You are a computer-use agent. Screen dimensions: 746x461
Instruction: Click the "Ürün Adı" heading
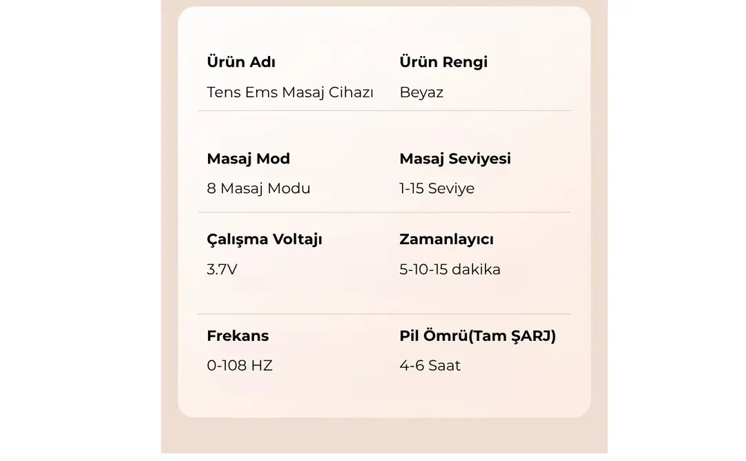(241, 62)
